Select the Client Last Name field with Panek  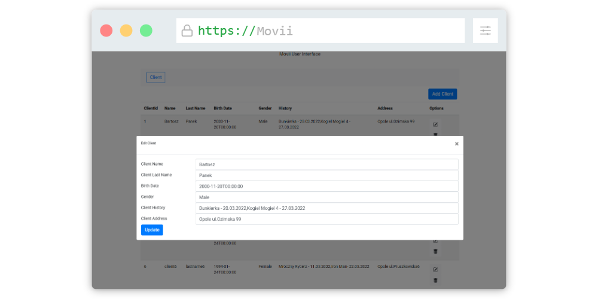coord(327,175)
